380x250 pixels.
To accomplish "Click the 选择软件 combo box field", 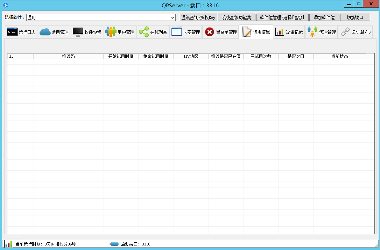I will 98,17.
